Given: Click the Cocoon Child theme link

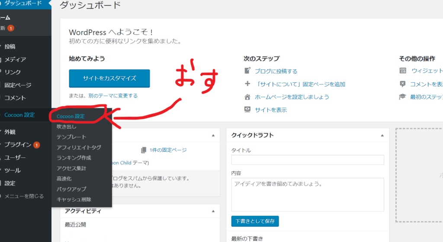Looking at the screenshot, I should tap(122, 163).
